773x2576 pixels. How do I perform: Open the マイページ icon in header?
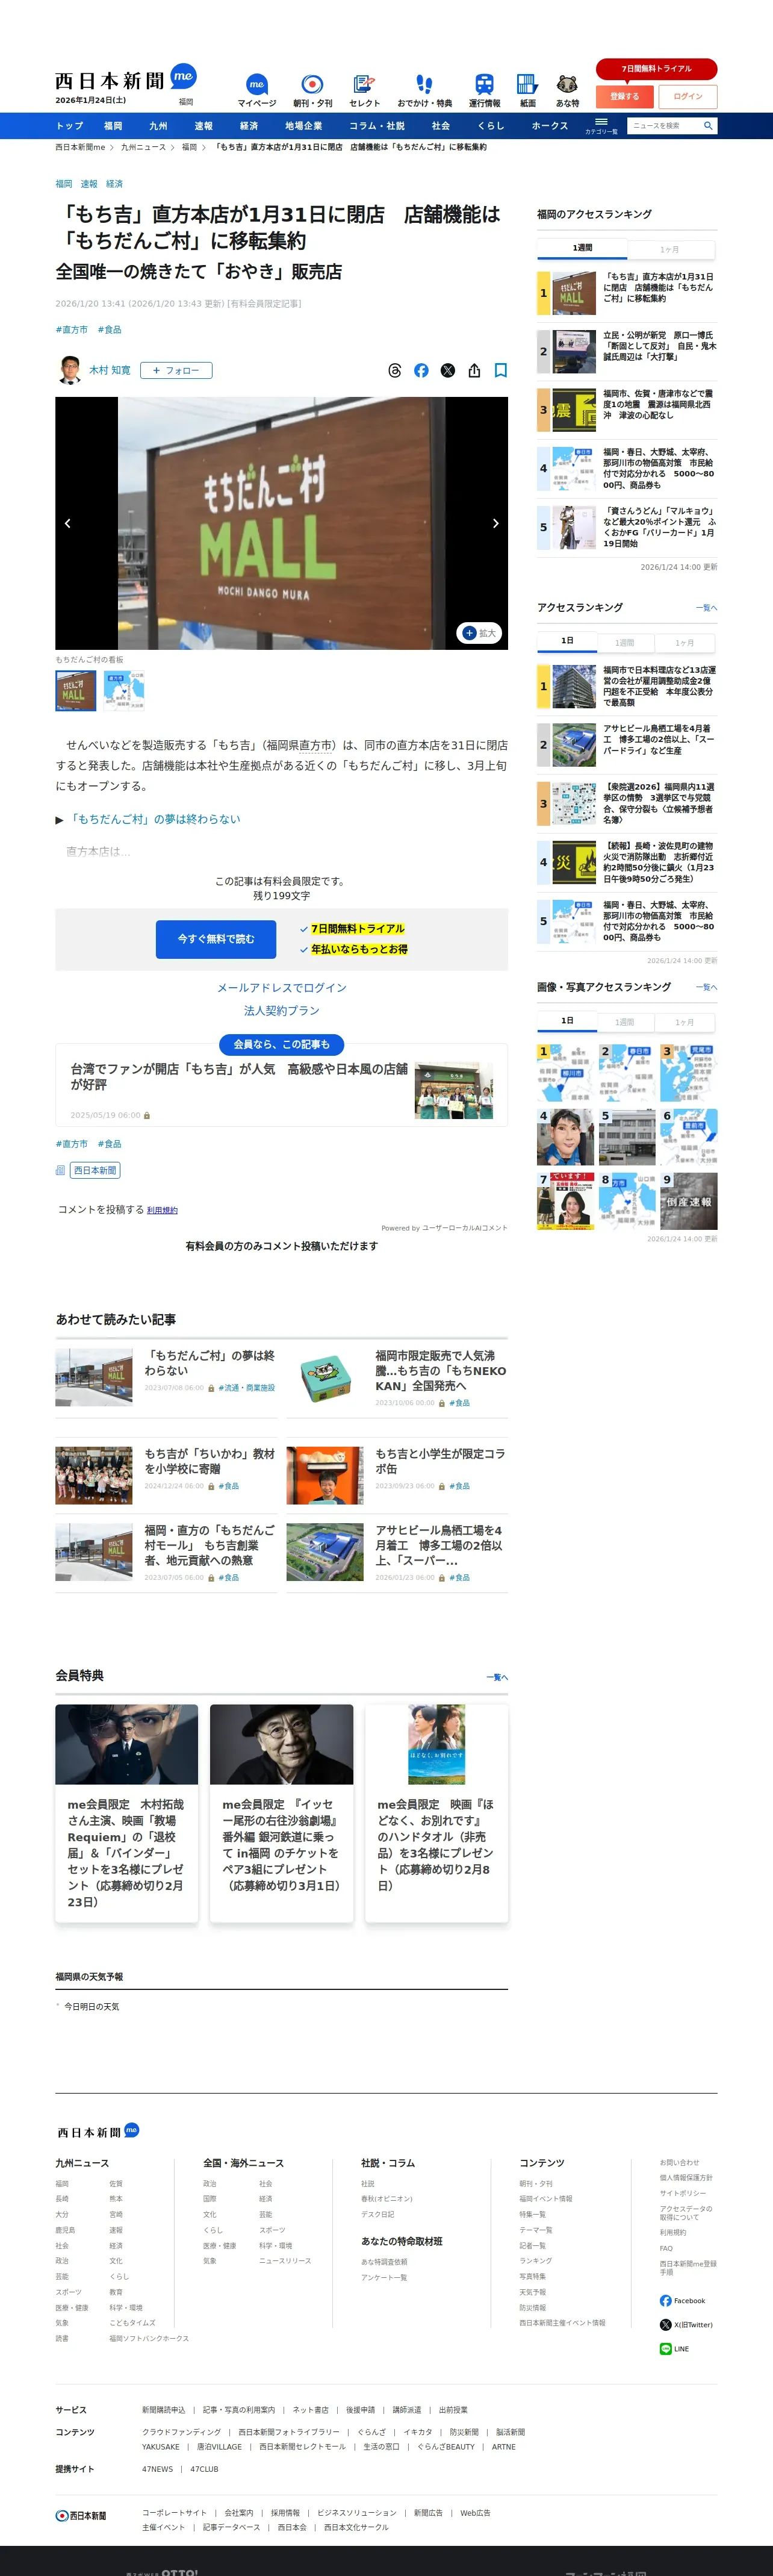point(256,90)
